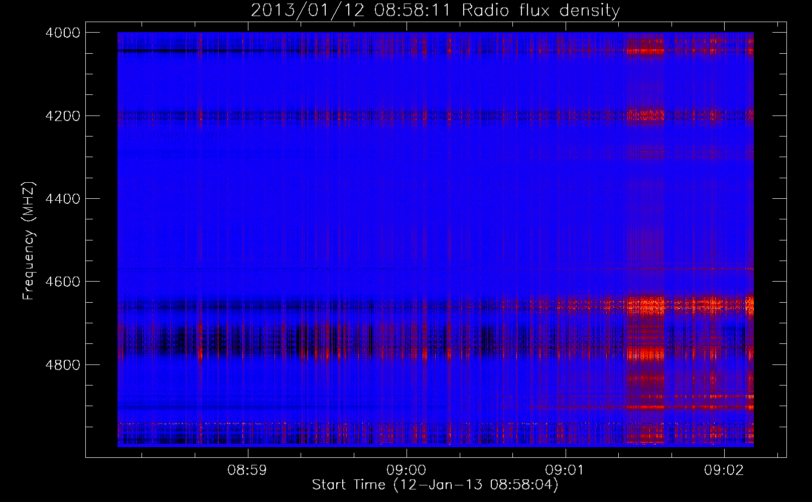This screenshot has height=502, width=812.
Task: Click the 4800 frequency tick label
Action: (x=63, y=365)
